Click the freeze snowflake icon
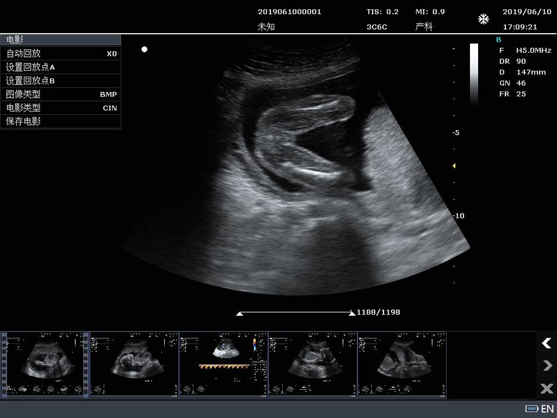Viewport: 557px width, 418px height. click(x=483, y=19)
